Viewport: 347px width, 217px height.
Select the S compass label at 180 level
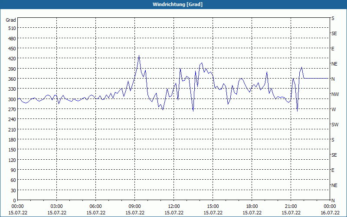pyautogui.click(x=333, y=140)
